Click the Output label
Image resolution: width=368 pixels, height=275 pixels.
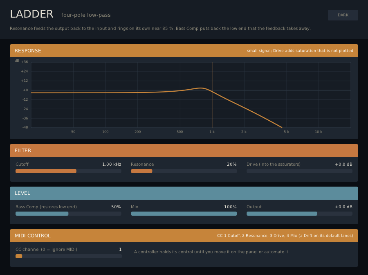click(254, 207)
